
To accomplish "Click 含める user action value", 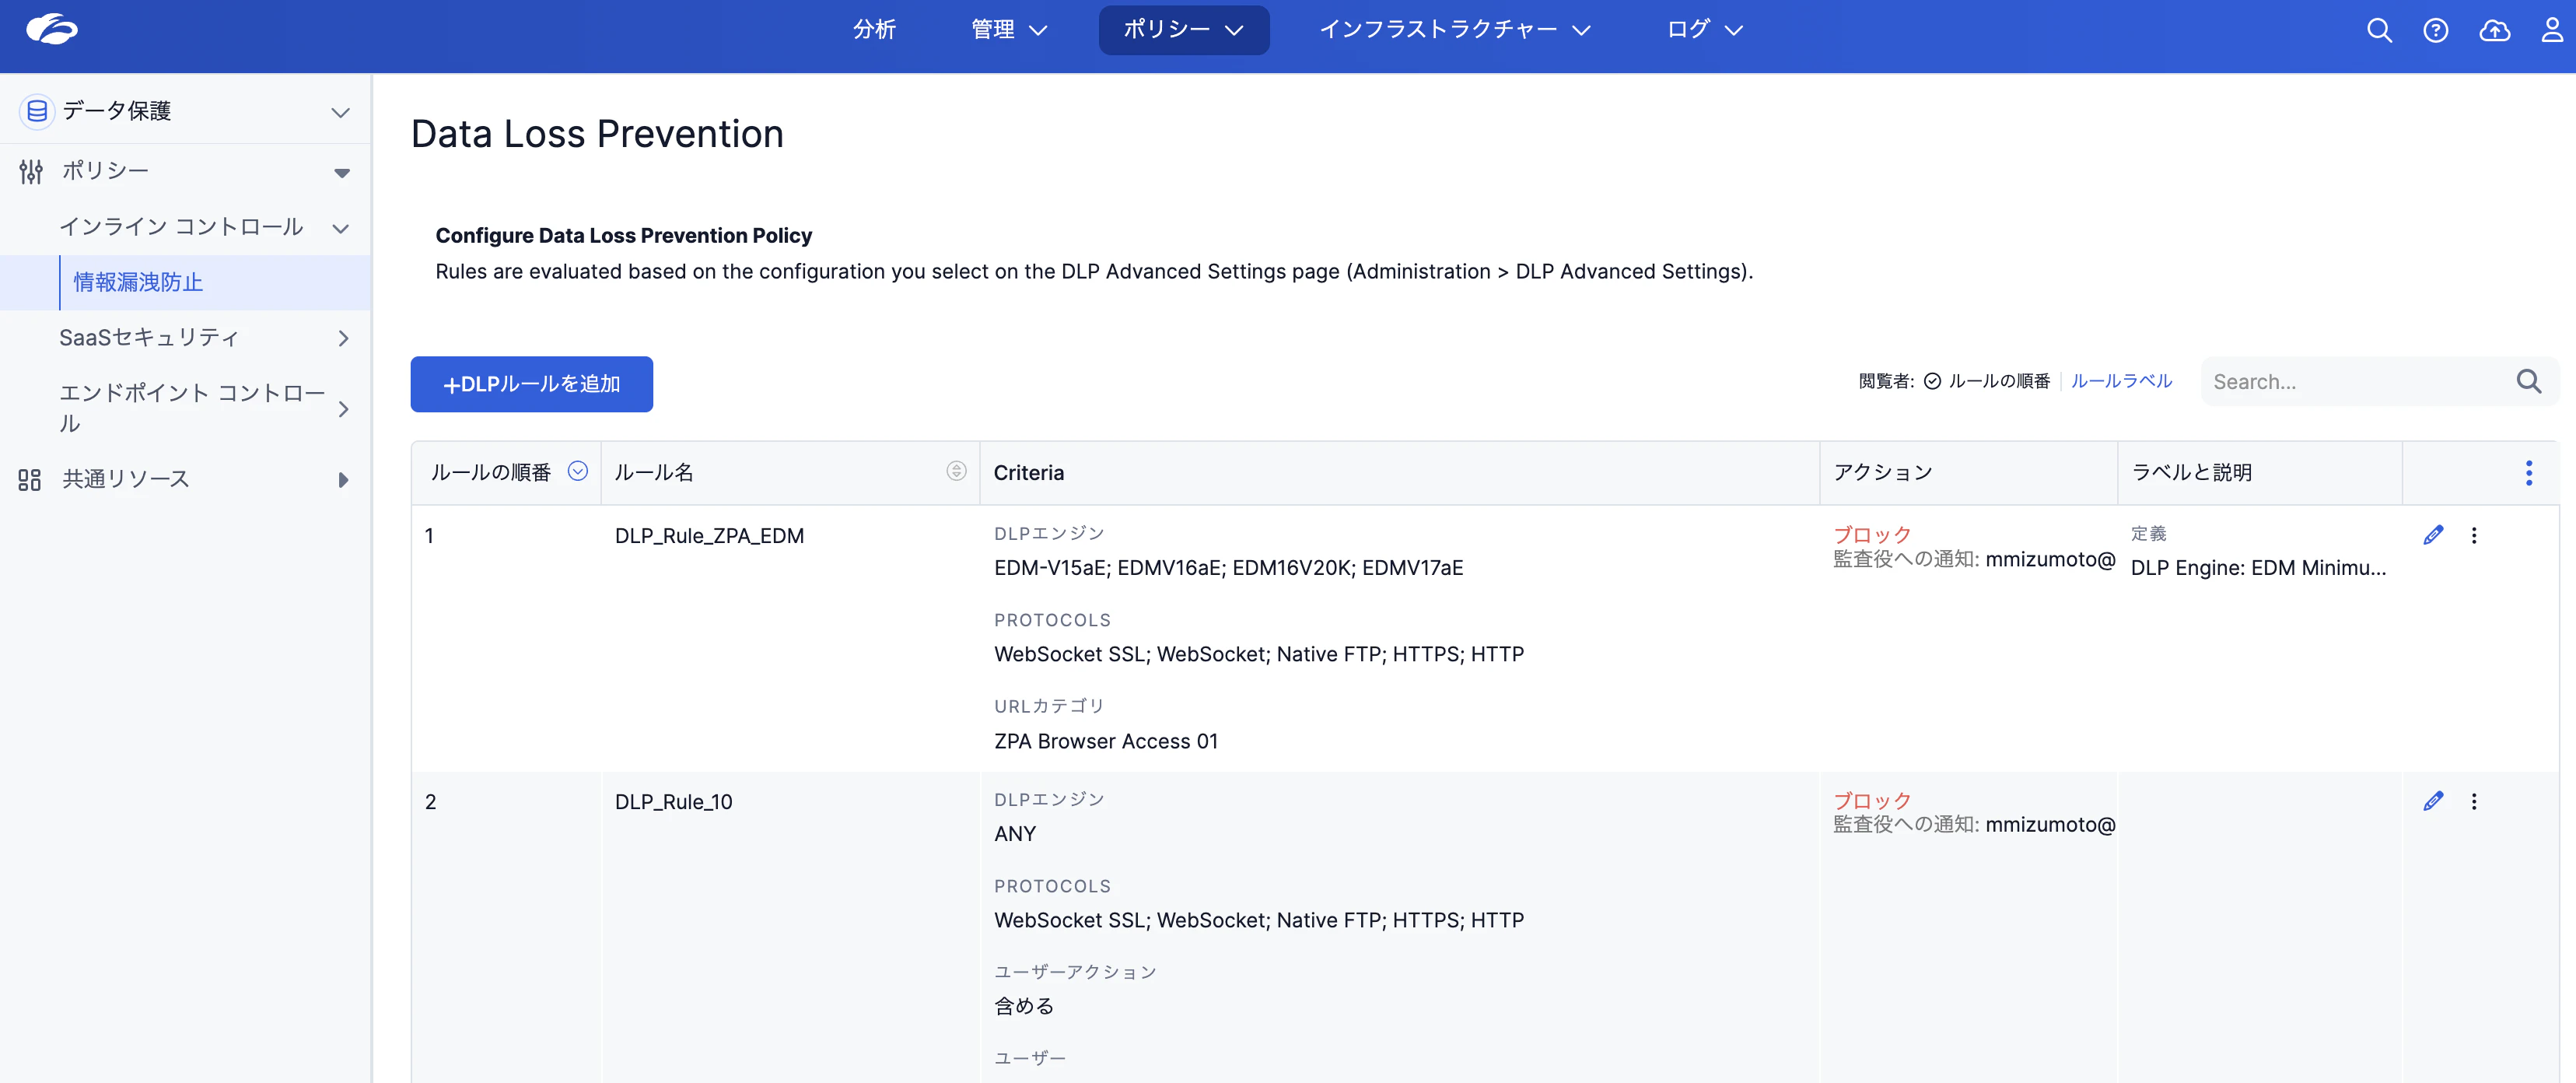I will click(x=1023, y=1006).
